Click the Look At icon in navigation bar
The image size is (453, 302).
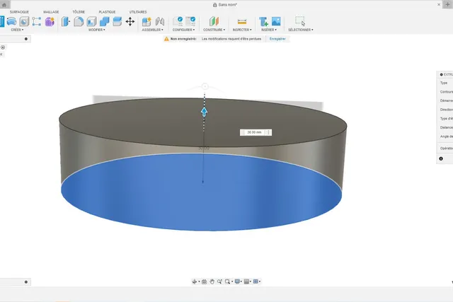[205, 281]
